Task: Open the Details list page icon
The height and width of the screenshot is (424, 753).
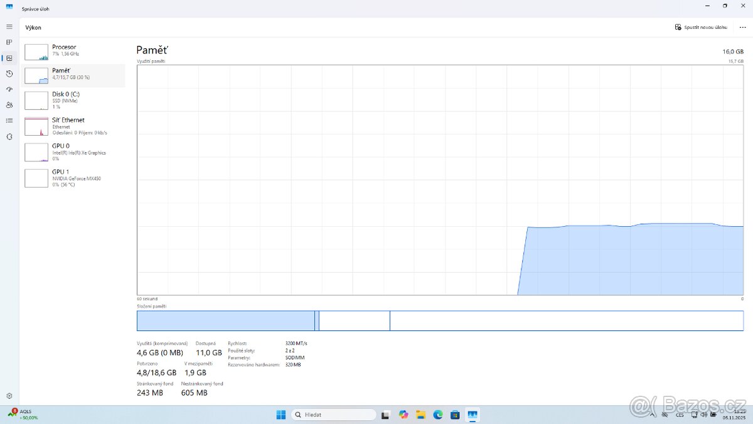Action: (9, 121)
